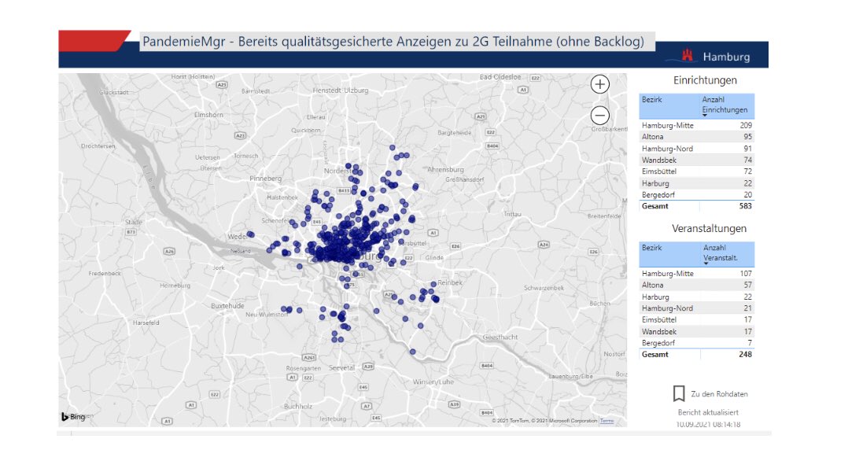Click the Pinneberg label on the map

pos(266,179)
